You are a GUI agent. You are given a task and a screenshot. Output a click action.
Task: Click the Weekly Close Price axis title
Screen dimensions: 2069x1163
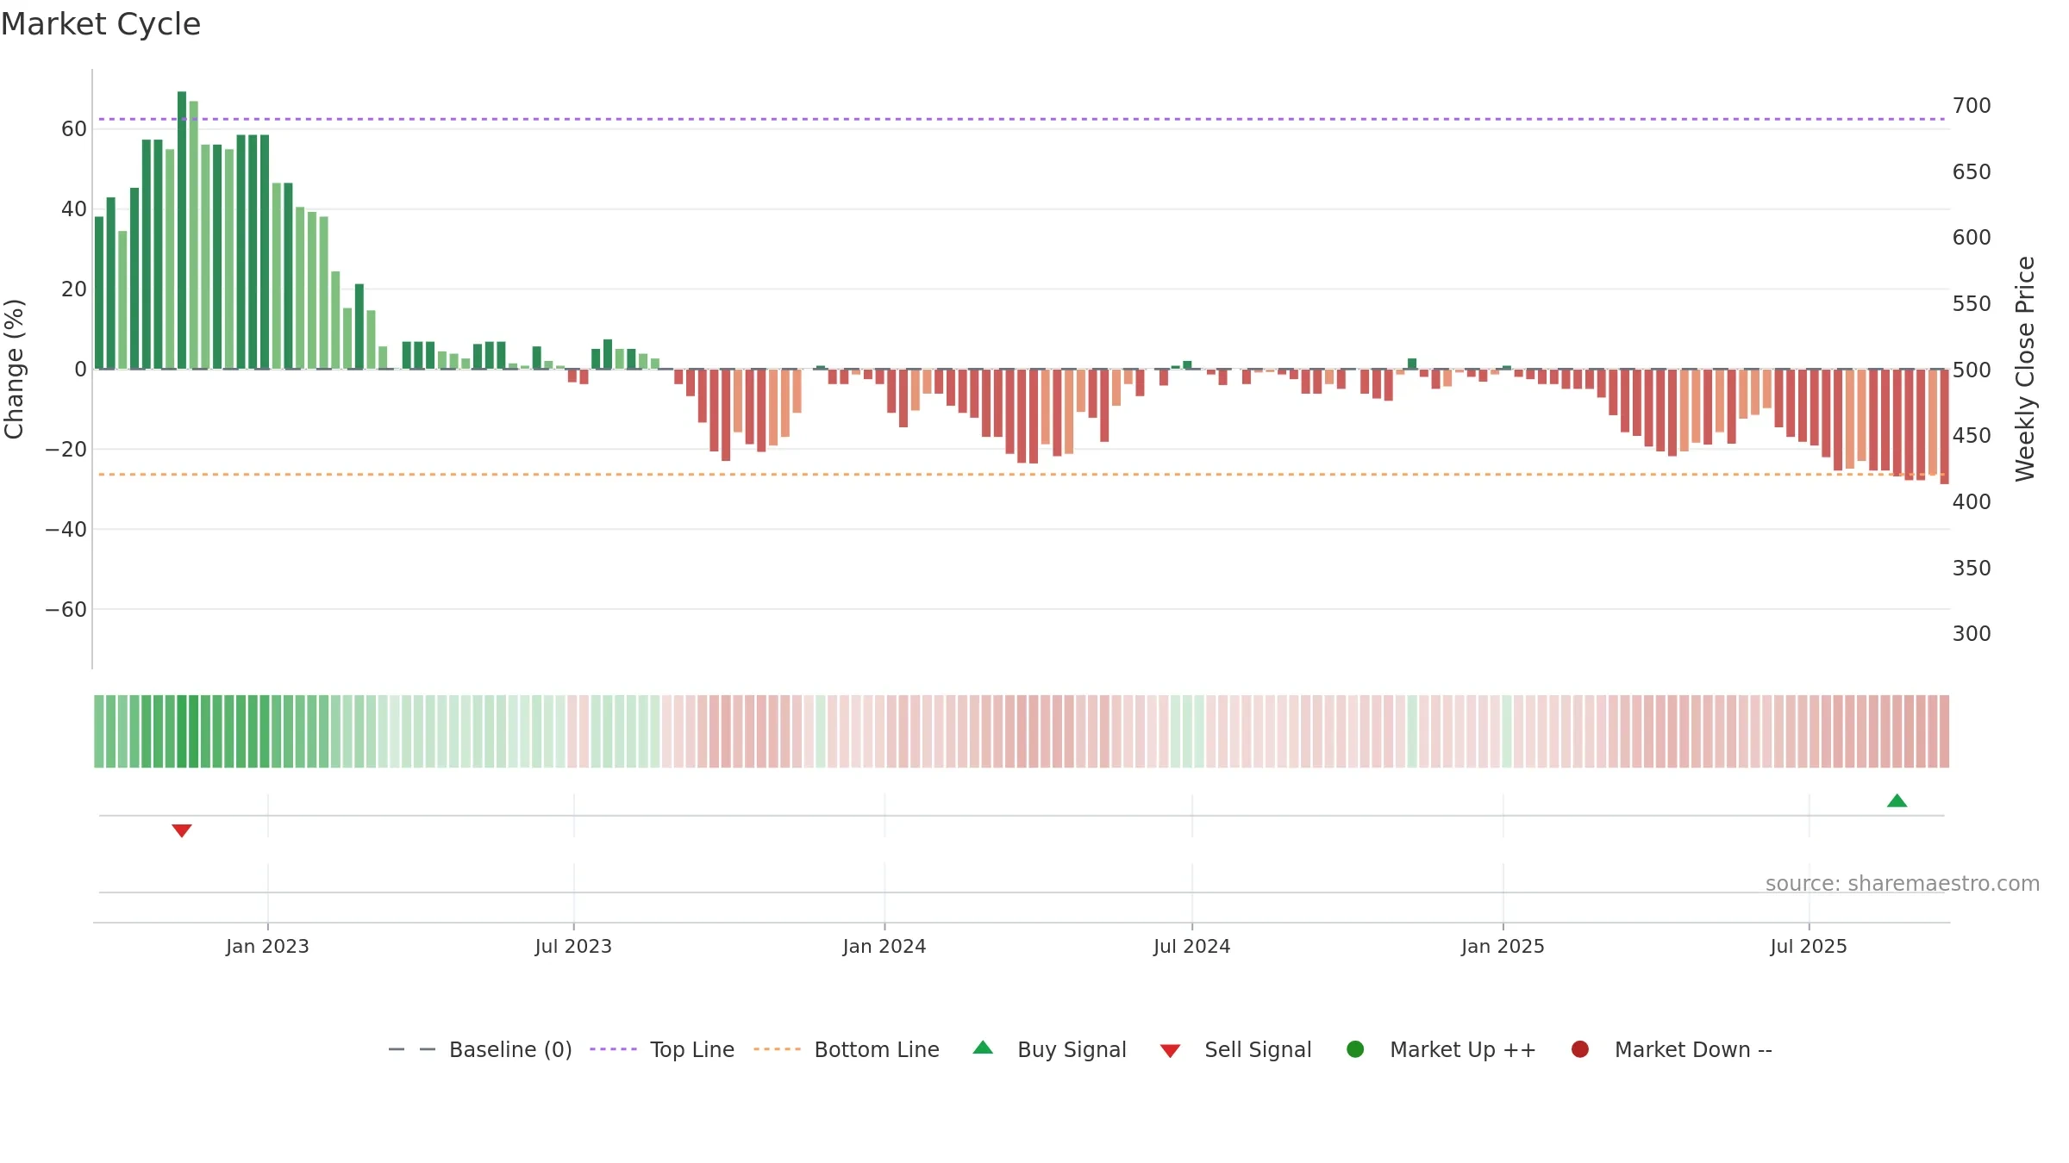2025,369
